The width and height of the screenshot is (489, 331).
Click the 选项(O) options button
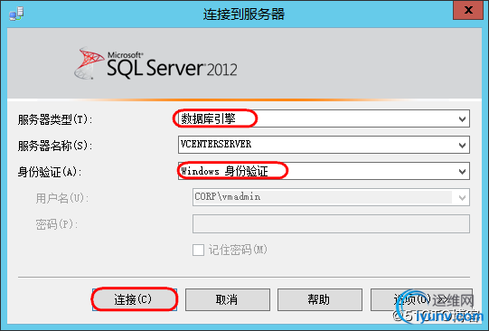click(x=421, y=299)
